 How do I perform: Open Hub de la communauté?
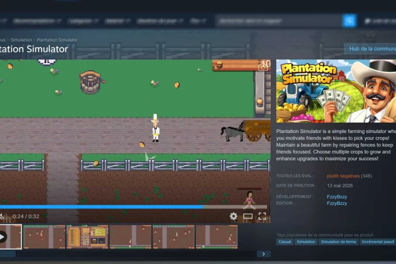370,49
